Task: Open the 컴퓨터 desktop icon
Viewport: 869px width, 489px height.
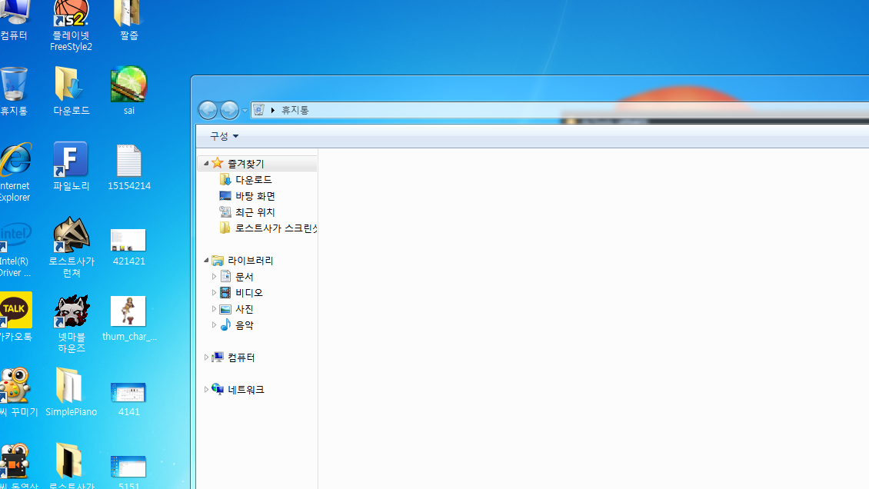Action: coord(14,21)
